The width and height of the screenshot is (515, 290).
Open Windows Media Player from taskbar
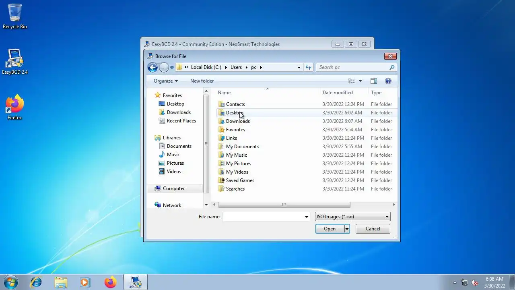(85, 282)
